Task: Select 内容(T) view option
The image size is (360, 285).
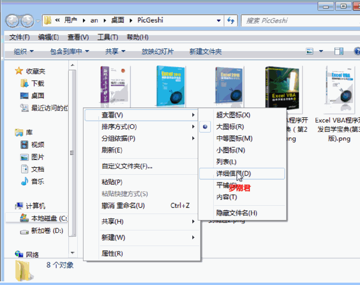Action: pos(242,197)
